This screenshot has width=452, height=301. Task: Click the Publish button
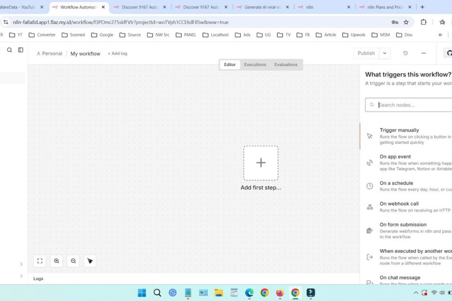tap(366, 53)
